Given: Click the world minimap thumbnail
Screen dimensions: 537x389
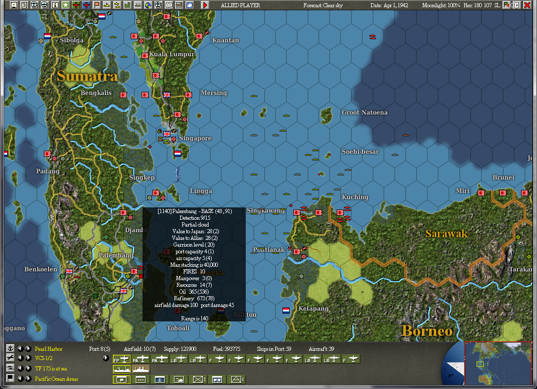Looking at the screenshot, I should [498, 363].
